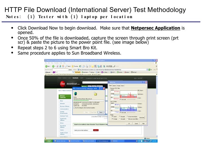Expand the address bar dropdown arrow
This screenshot has width=202, height=152.
(147, 70)
